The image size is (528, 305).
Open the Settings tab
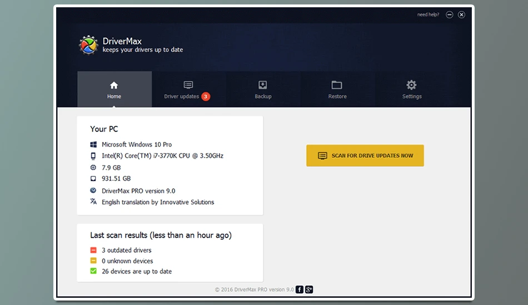(412, 89)
